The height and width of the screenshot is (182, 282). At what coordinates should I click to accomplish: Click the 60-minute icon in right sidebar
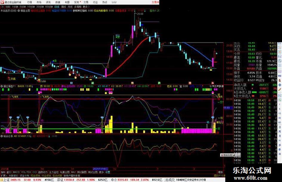click(280, 123)
